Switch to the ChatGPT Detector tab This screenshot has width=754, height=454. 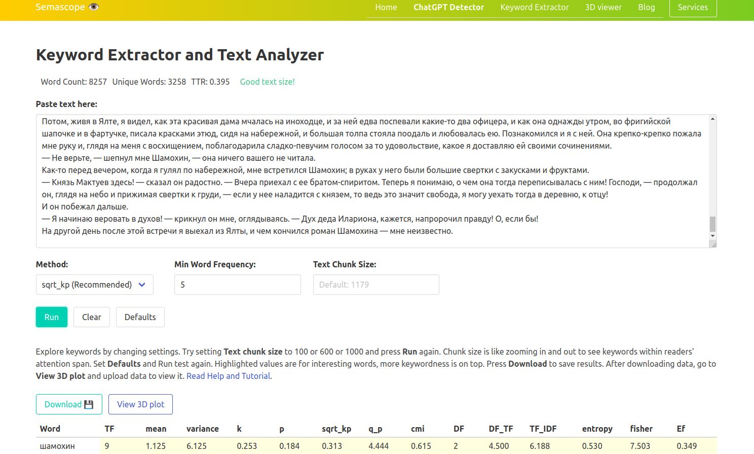click(x=448, y=7)
